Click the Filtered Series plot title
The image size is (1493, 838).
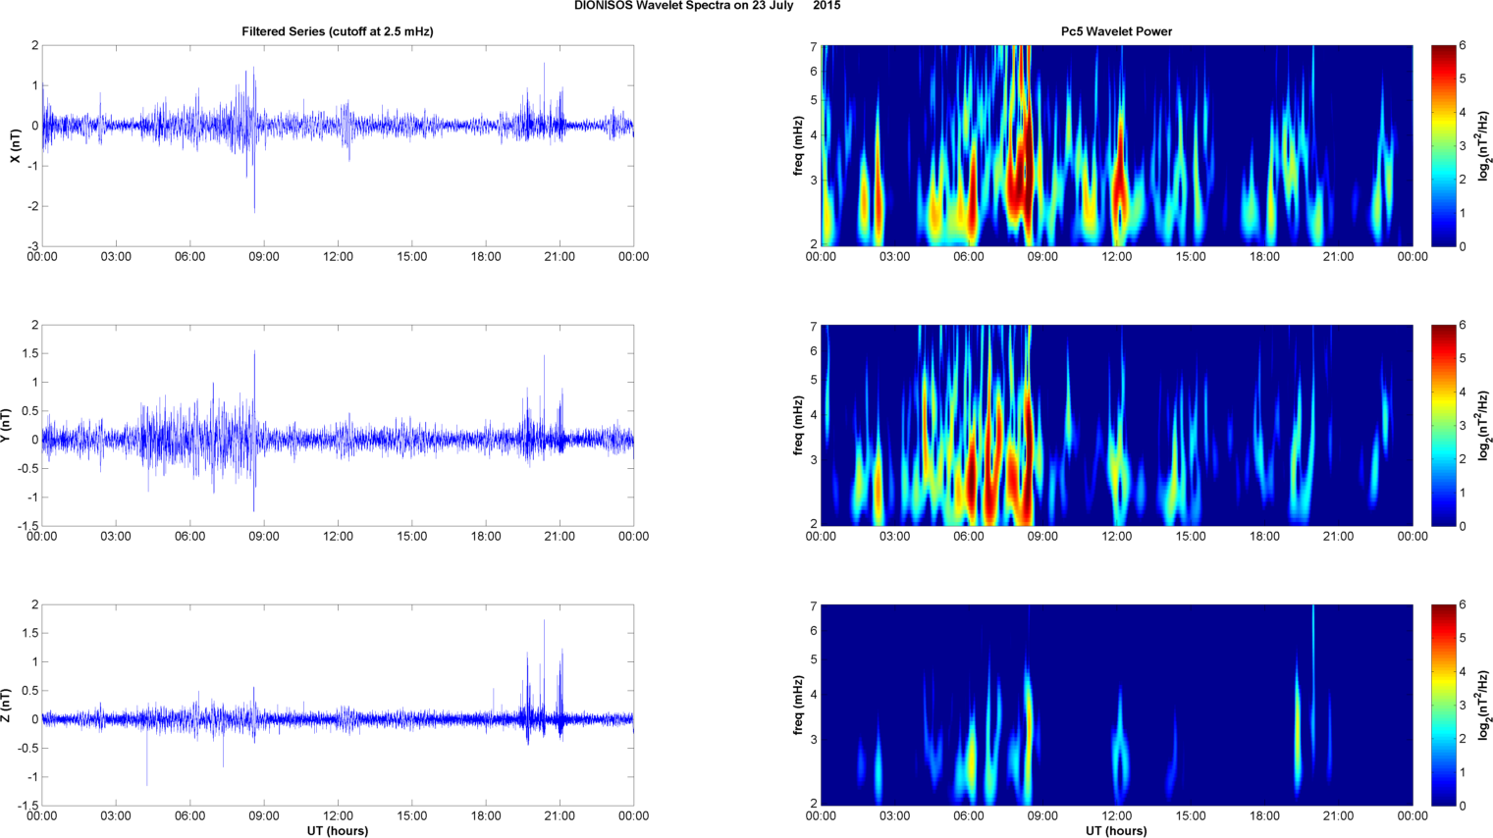pyautogui.click(x=338, y=31)
